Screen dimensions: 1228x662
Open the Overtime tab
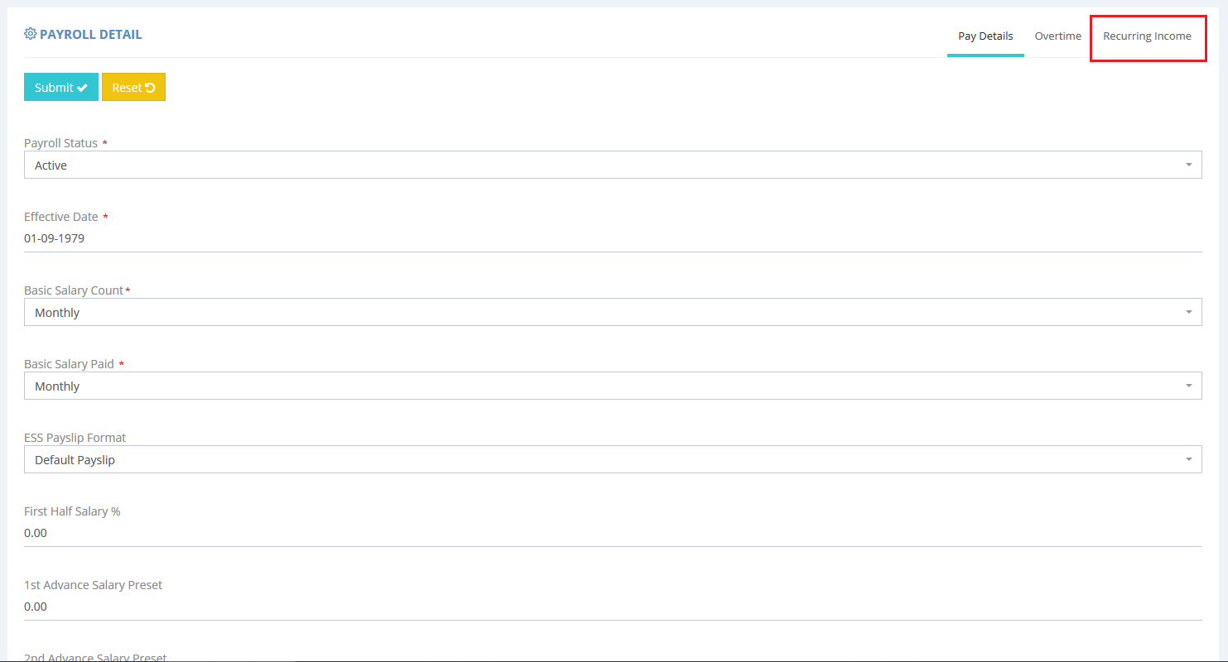[x=1057, y=36]
